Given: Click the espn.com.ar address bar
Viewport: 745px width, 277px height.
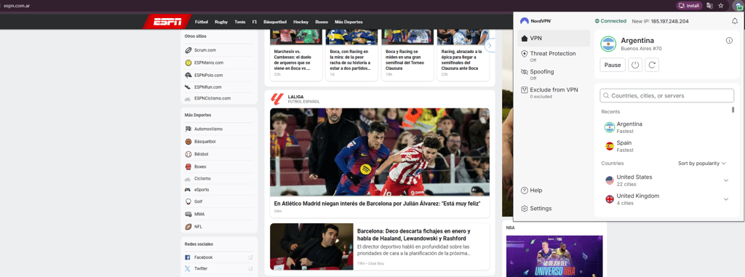Looking at the screenshot, I should (x=17, y=6).
